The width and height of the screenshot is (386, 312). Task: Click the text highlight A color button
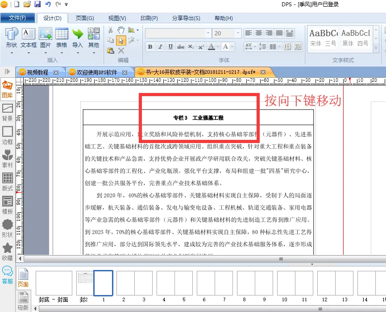(x=225, y=46)
